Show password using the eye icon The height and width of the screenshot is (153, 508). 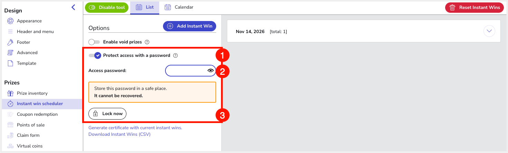[x=210, y=71]
